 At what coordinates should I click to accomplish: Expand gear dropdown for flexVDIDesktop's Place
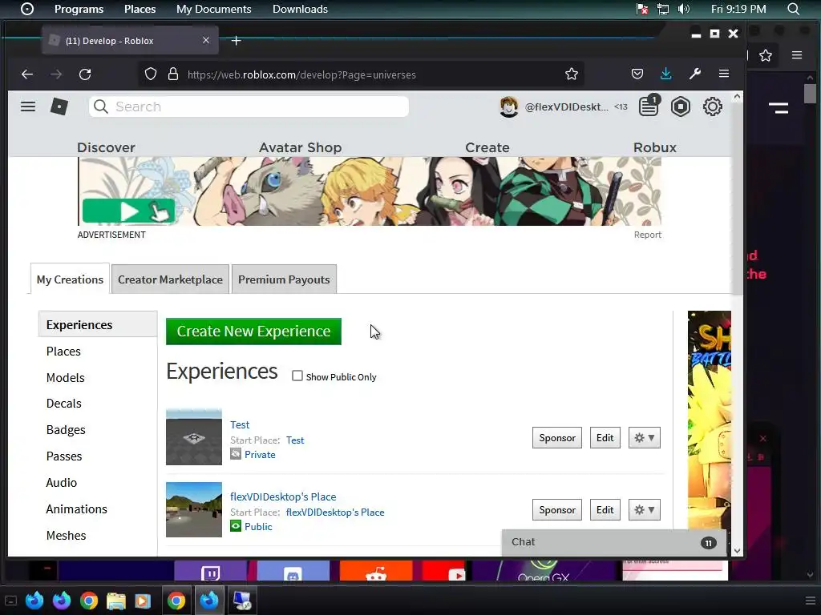pyautogui.click(x=645, y=510)
